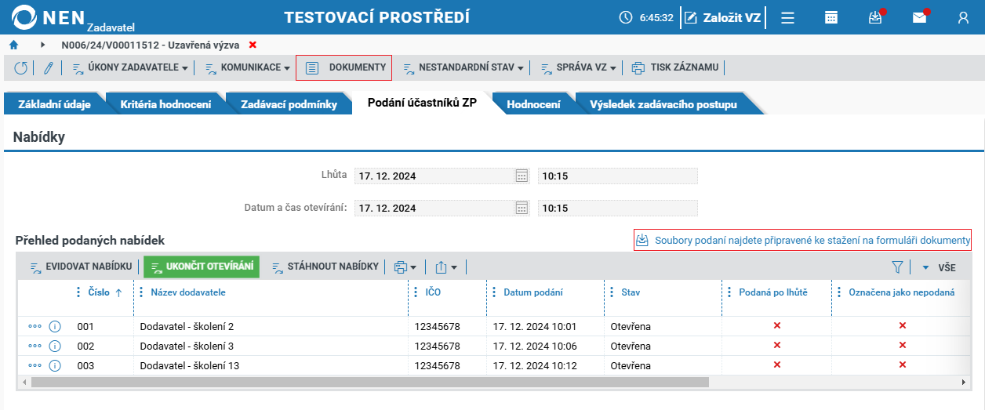Follow link Soubory podání najdete připravené ke stažení
Image resolution: width=985 pixels, height=410 pixels.
(802, 240)
